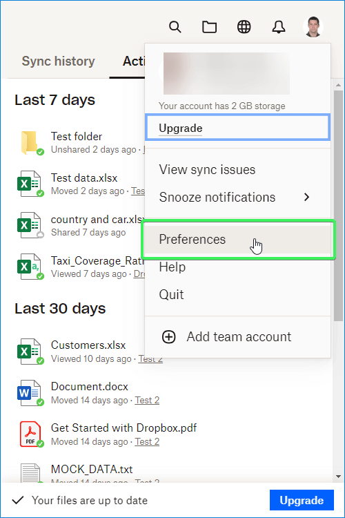Choose Upgrade in the account menu
This screenshot has width=345, height=518.
(x=237, y=128)
